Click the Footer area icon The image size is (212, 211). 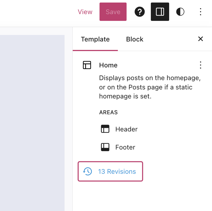coord(105,147)
